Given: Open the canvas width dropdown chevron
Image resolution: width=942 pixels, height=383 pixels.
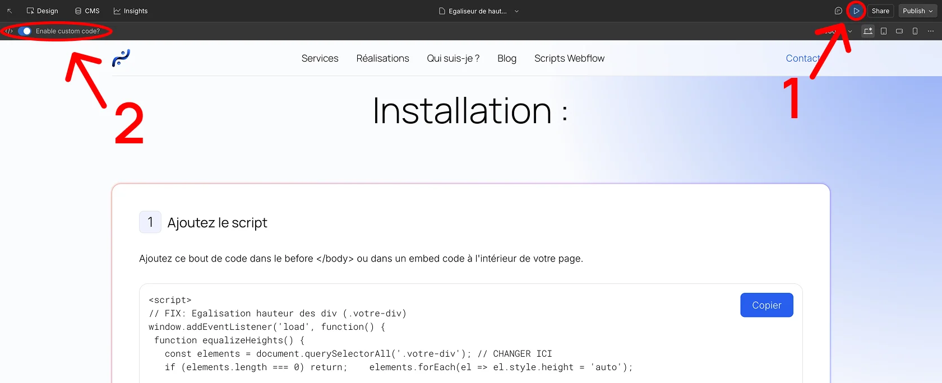Looking at the screenshot, I should coord(850,31).
